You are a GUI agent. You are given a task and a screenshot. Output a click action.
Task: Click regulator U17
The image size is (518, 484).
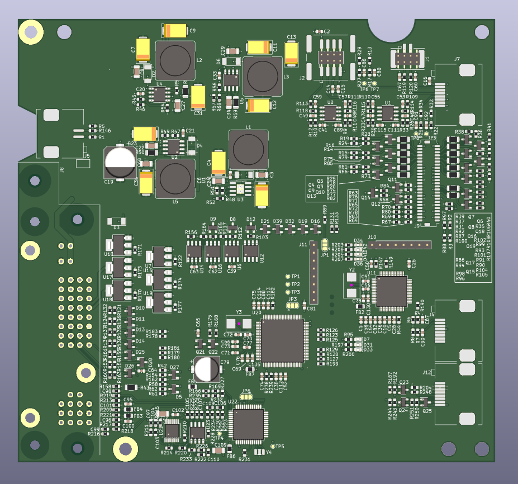click(x=118, y=268)
